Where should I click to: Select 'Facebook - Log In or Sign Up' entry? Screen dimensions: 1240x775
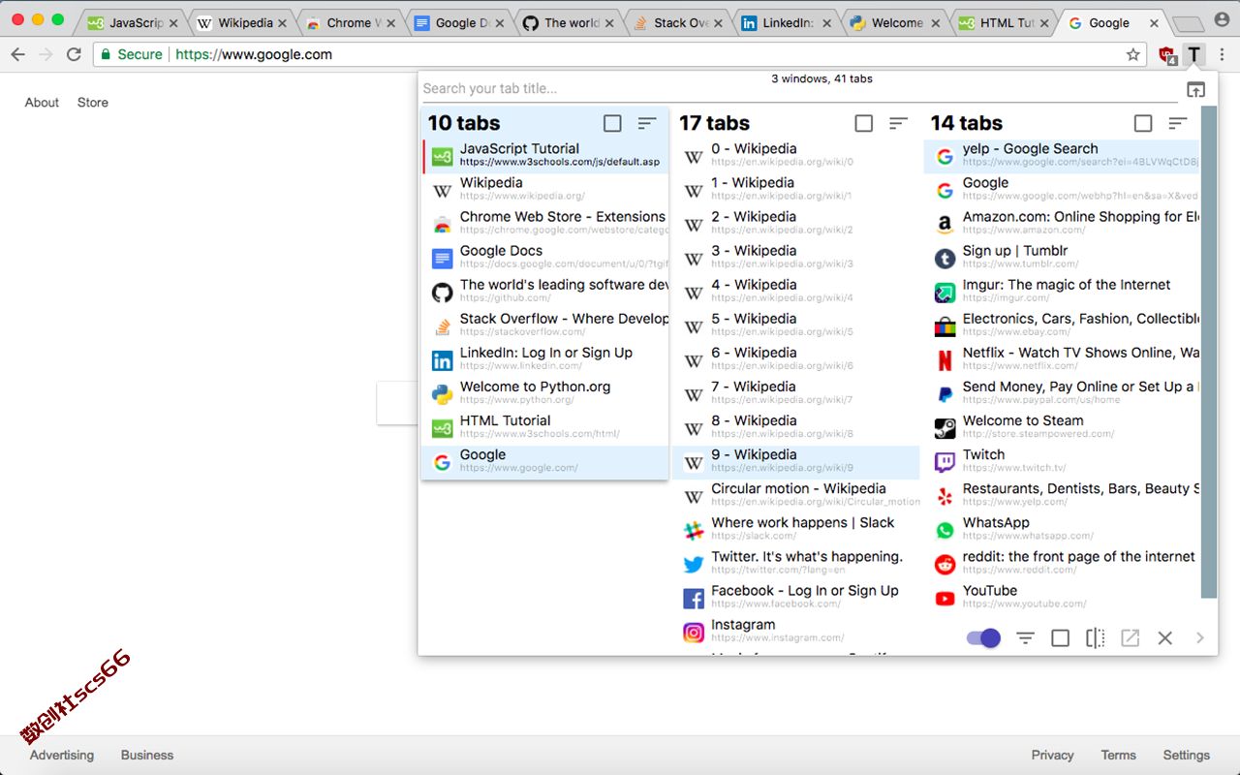point(796,598)
